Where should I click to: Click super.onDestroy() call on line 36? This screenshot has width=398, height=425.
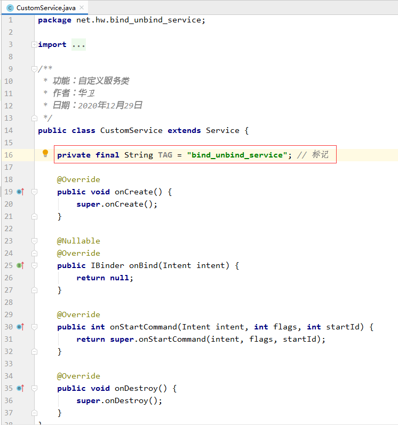tap(119, 401)
